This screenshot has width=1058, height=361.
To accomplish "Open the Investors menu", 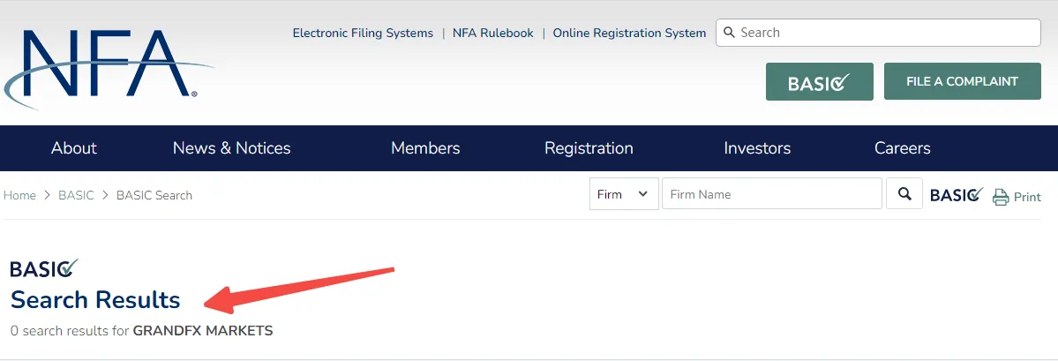I will coord(757,147).
